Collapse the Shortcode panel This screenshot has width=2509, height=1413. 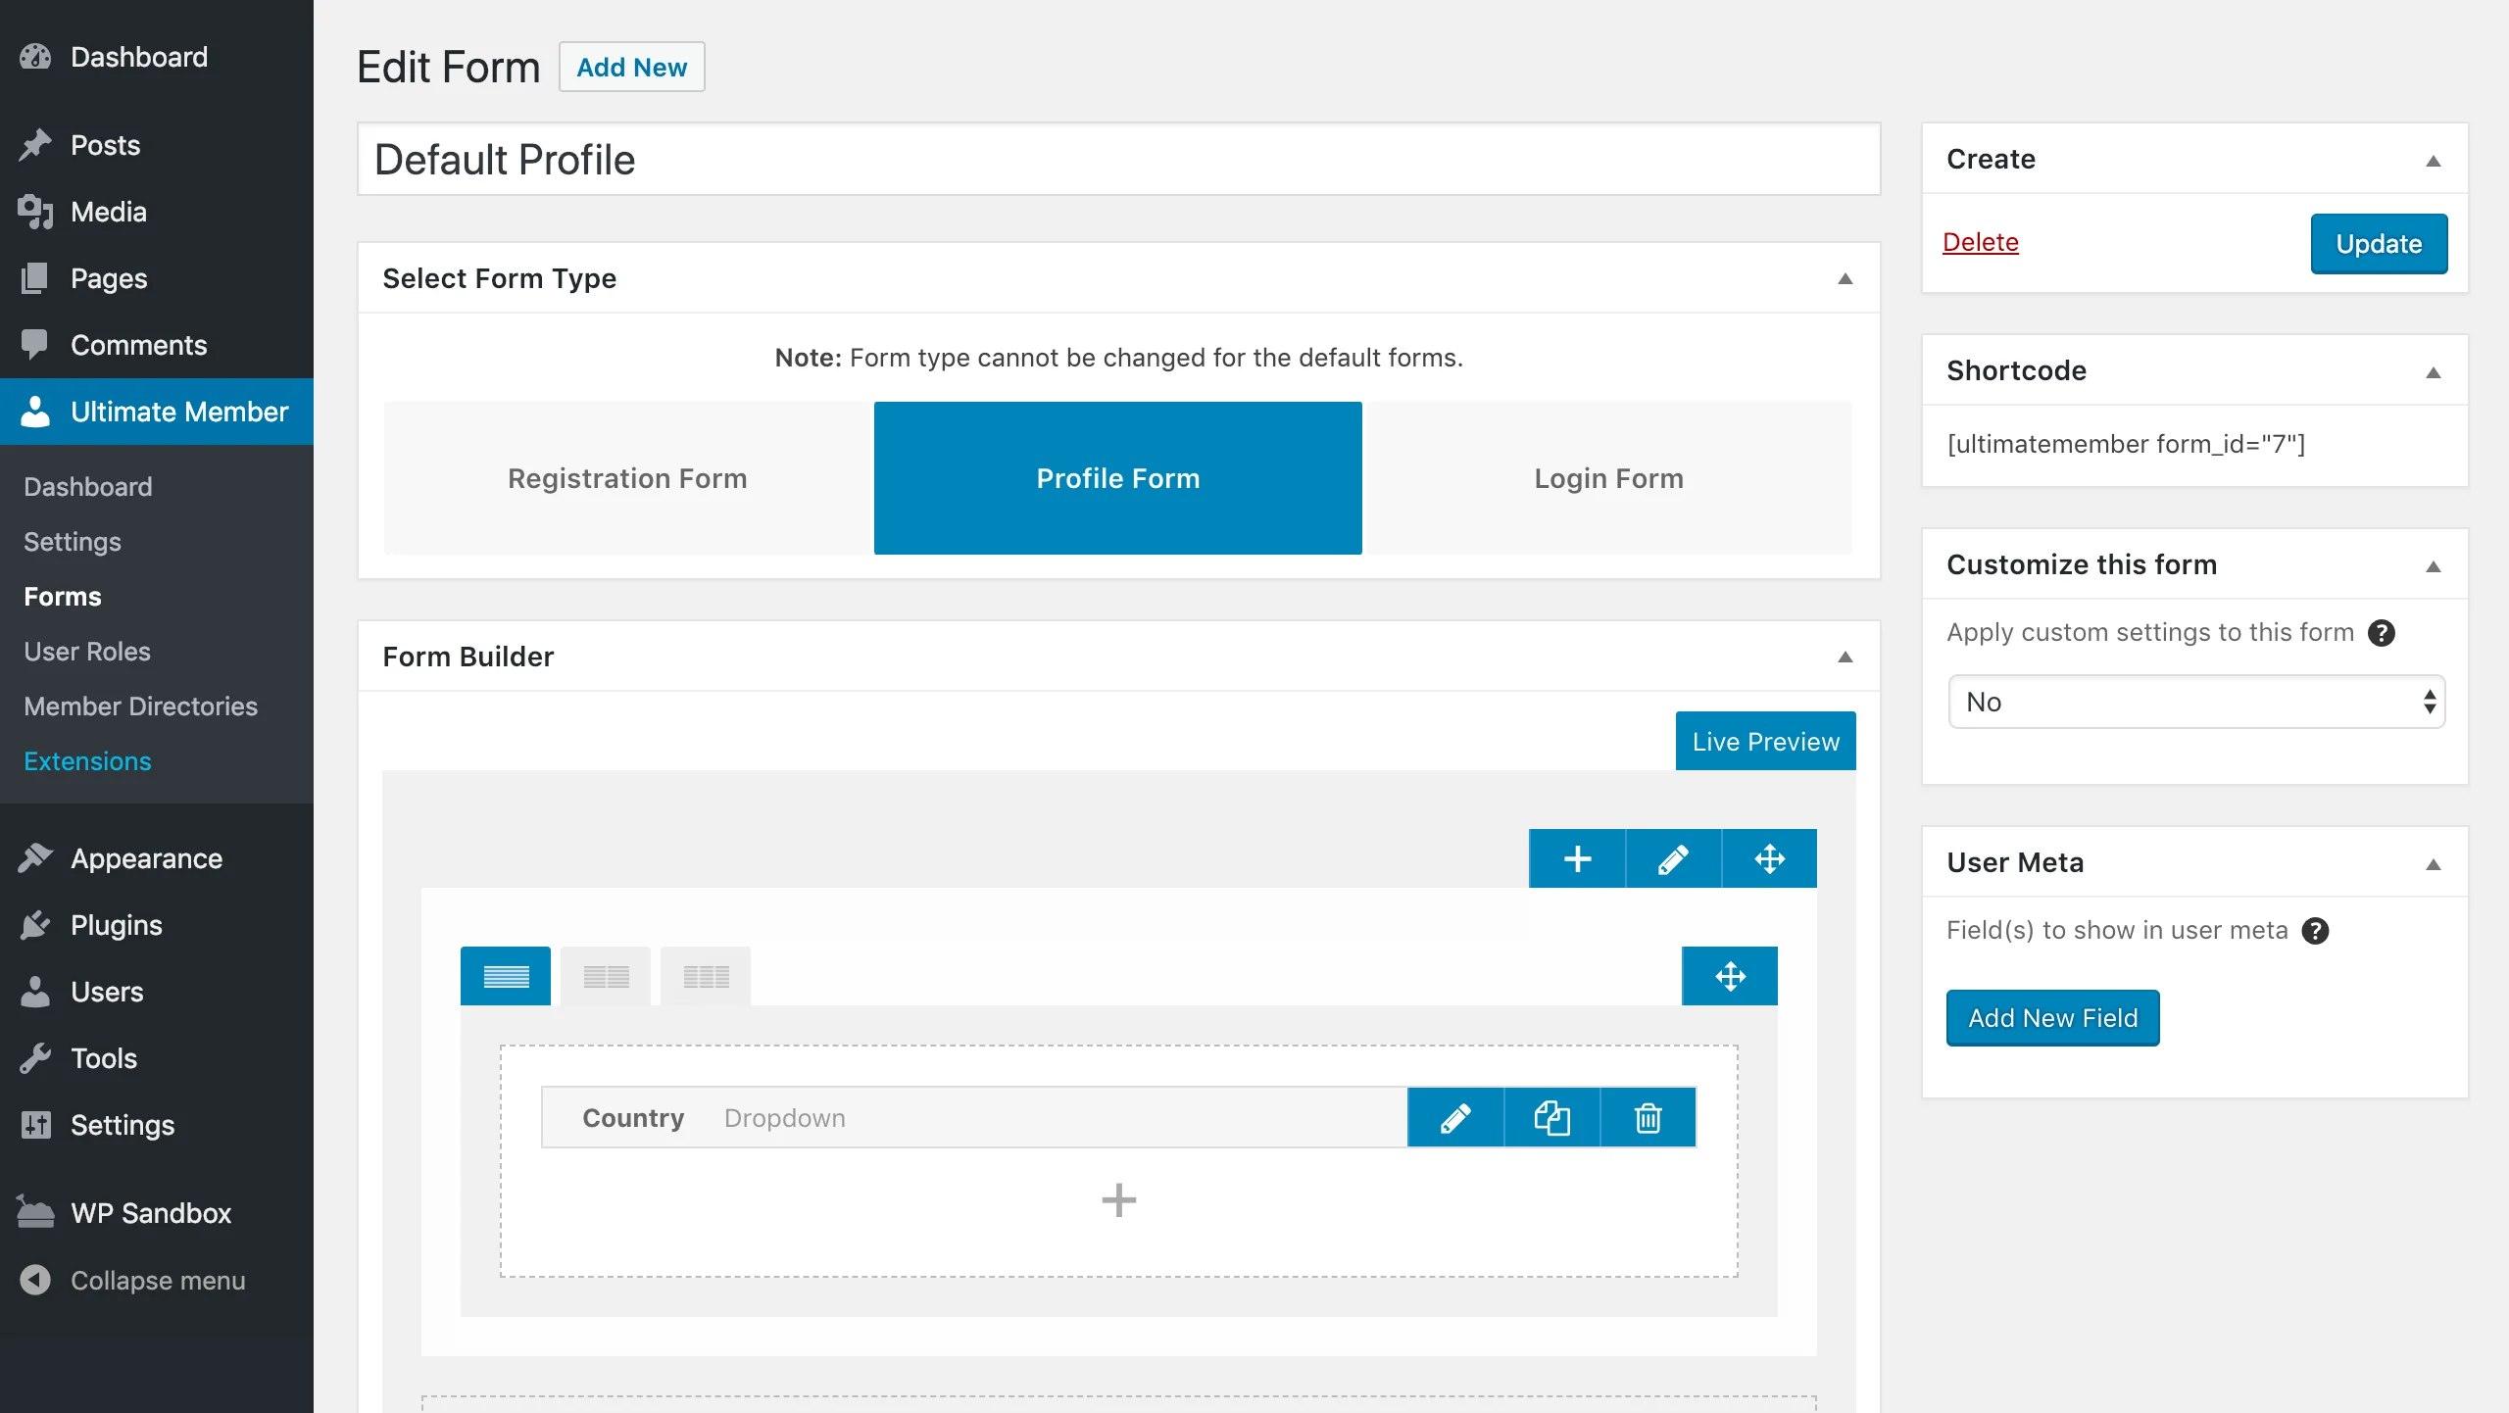[x=2434, y=372]
